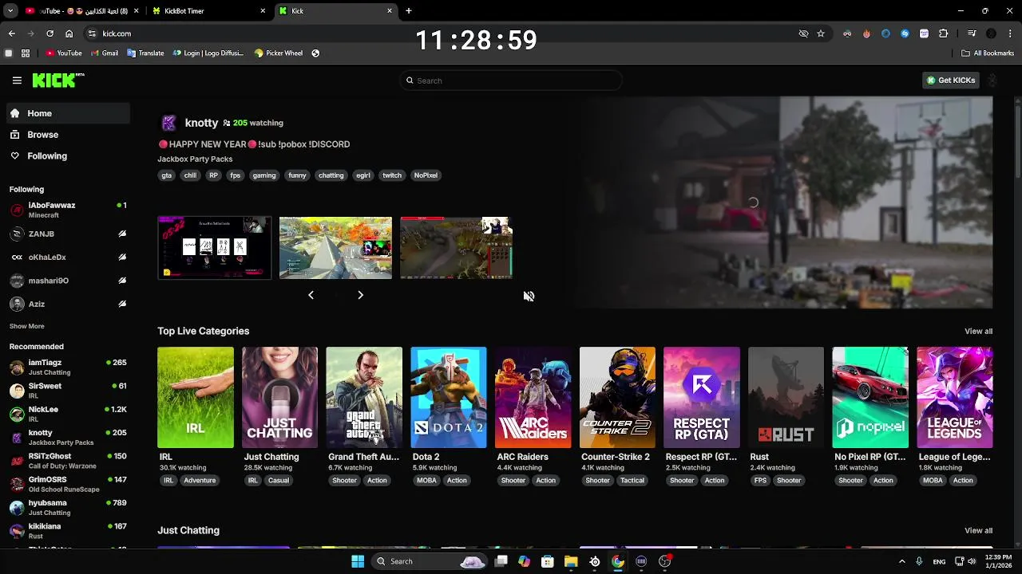Viewport: 1022px width, 574px height.
Task: Open recommended channel GrimOSRS
Action: (x=69, y=484)
